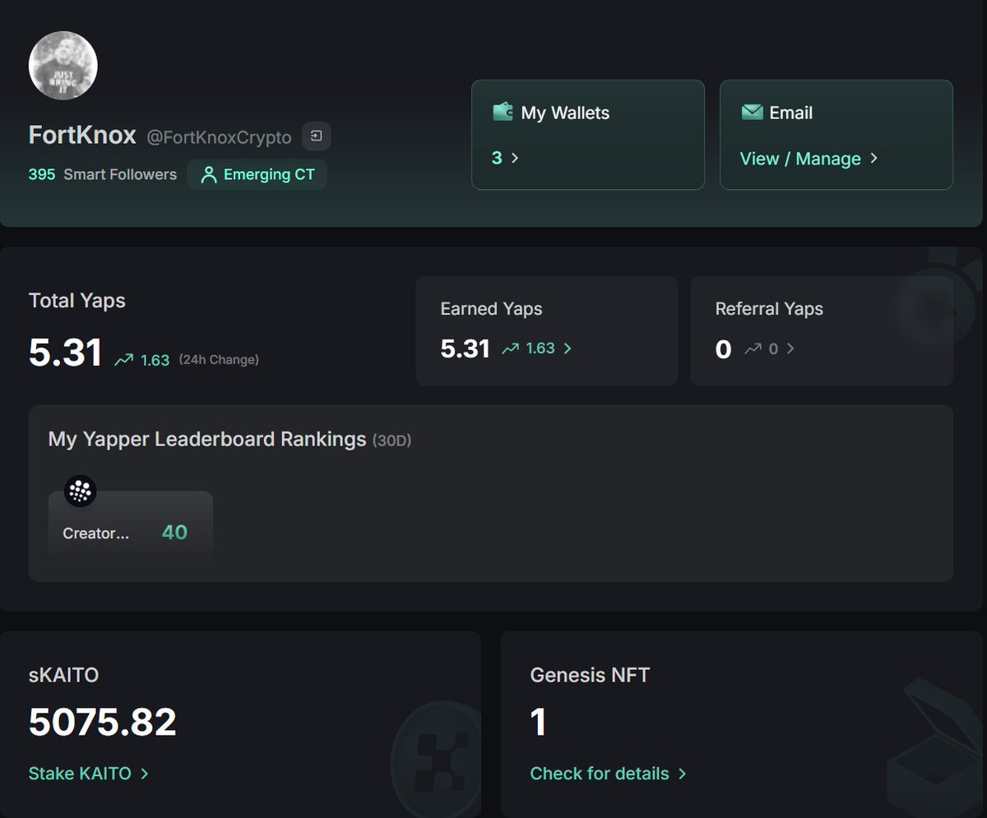This screenshot has height=818, width=987.
Task: Click the sKAITO heading
Action: 63,675
